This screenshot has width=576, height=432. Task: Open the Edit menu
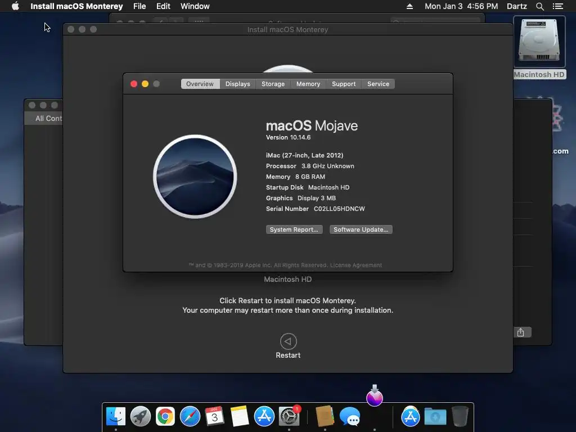163,6
